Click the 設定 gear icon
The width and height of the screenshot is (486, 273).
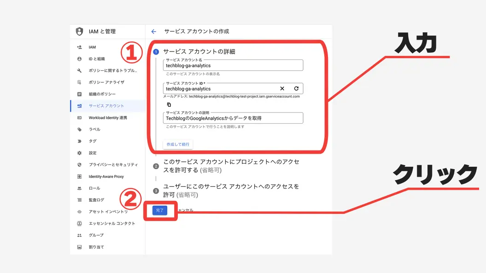[79, 153]
